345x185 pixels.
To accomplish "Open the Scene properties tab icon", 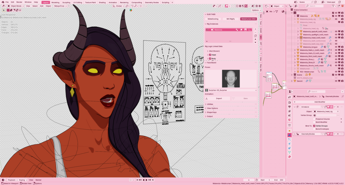I will [x=289, y=115].
